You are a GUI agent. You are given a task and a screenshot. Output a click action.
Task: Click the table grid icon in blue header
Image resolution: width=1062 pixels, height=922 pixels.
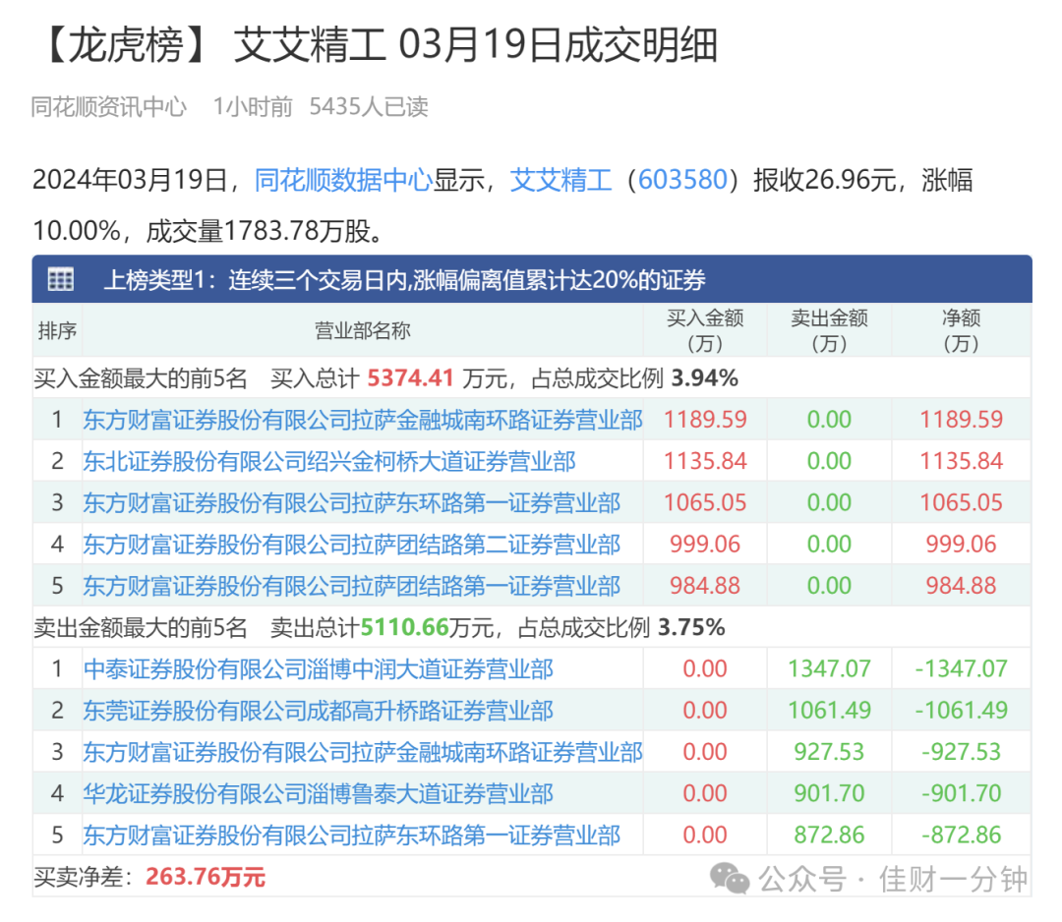[x=60, y=279]
